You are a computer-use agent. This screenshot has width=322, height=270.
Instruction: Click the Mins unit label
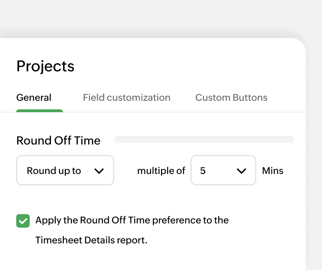272,171
